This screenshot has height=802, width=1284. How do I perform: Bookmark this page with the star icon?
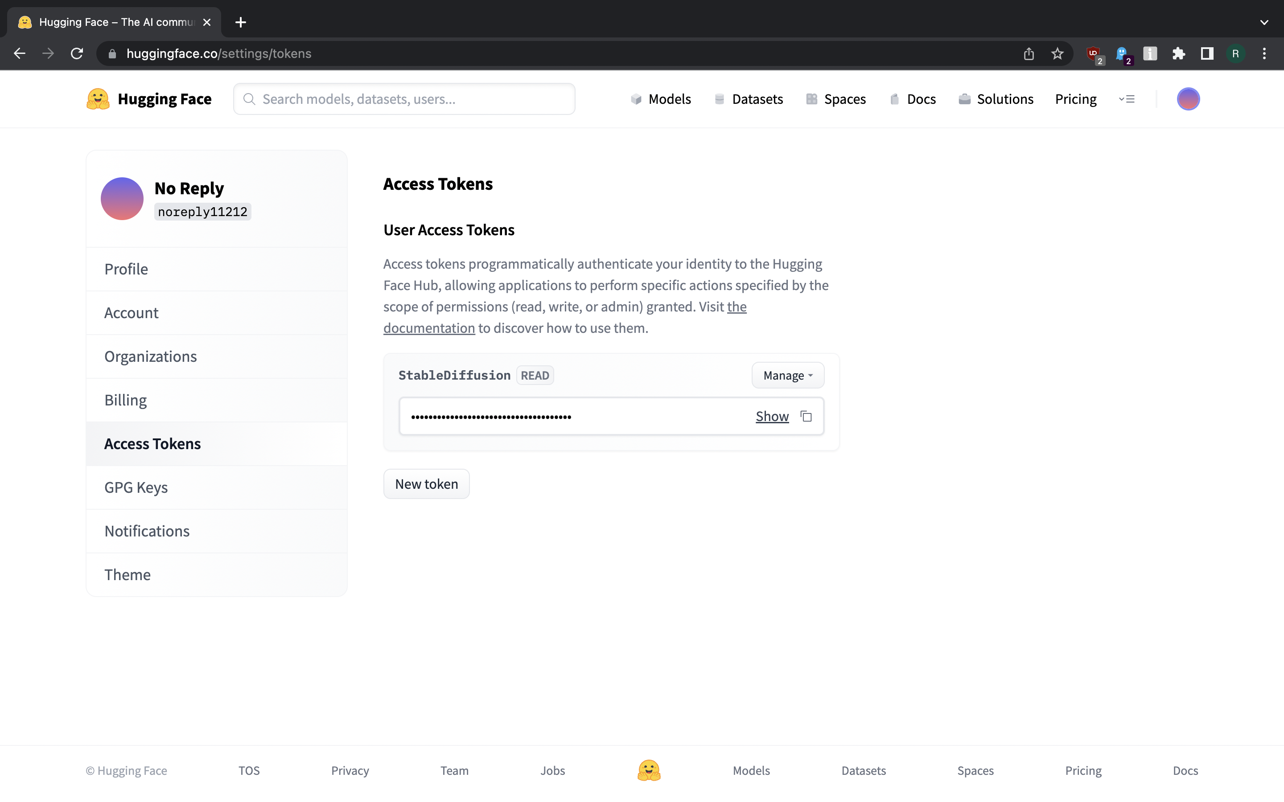click(1058, 53)
